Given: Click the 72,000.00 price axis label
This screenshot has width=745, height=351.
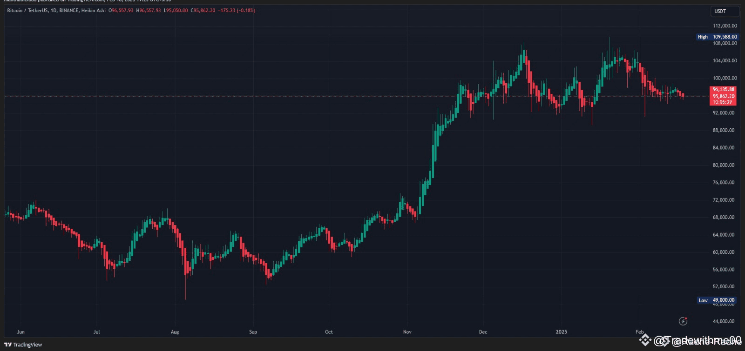Looking at the screenshot, I should pos(724,200).
